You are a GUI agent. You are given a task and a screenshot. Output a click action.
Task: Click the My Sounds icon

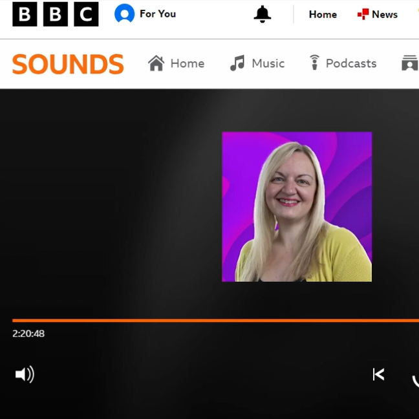410,63
